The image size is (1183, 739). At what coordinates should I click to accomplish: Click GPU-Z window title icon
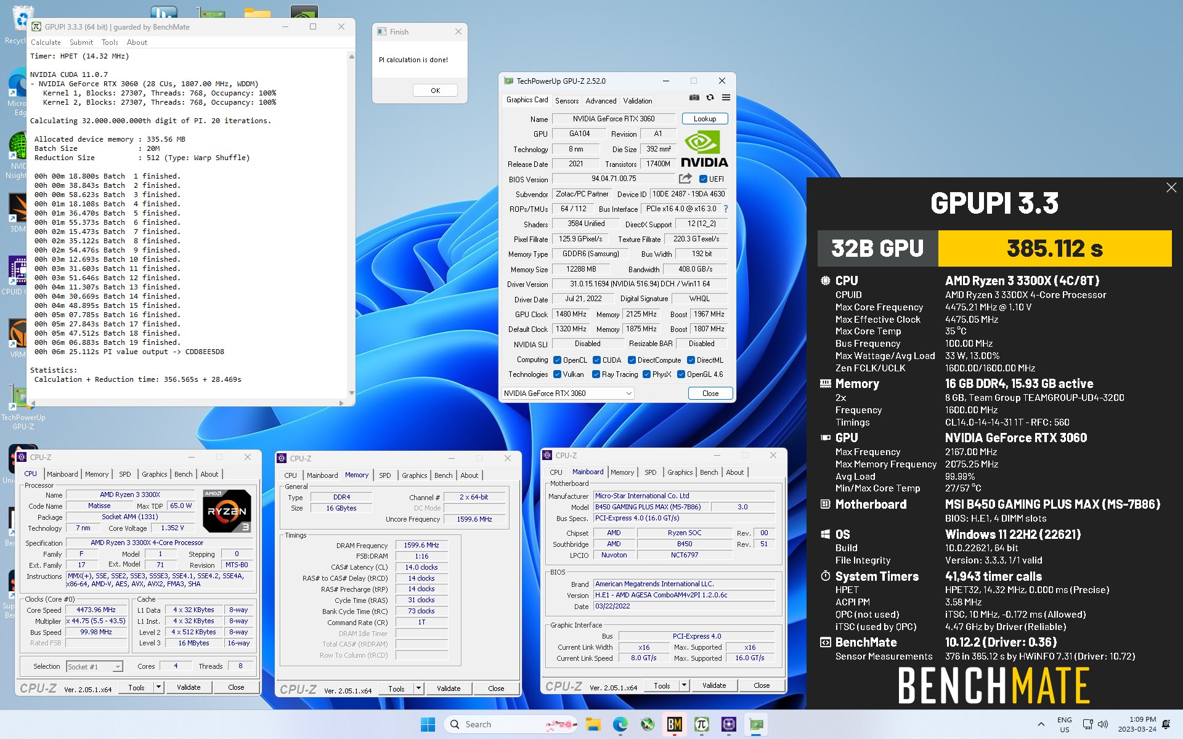pyautogui.click(x=508, y=81)
